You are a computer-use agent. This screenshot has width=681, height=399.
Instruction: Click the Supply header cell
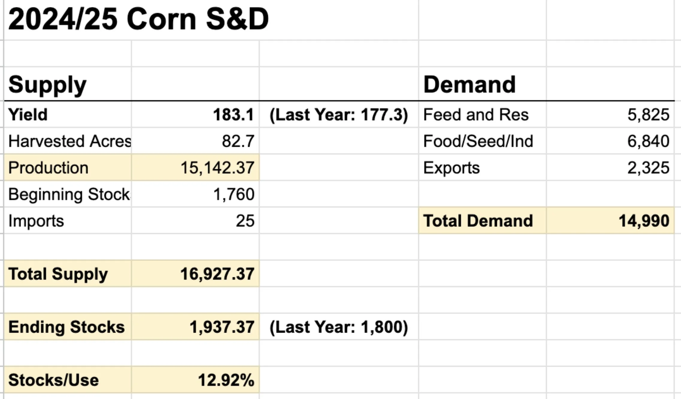[68, 84]
